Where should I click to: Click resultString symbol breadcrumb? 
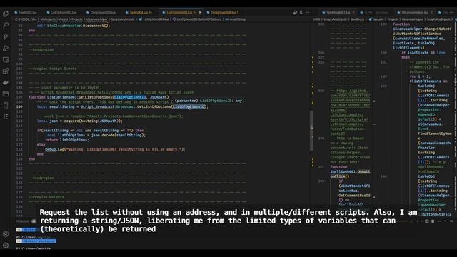click(x=235, y=19)
